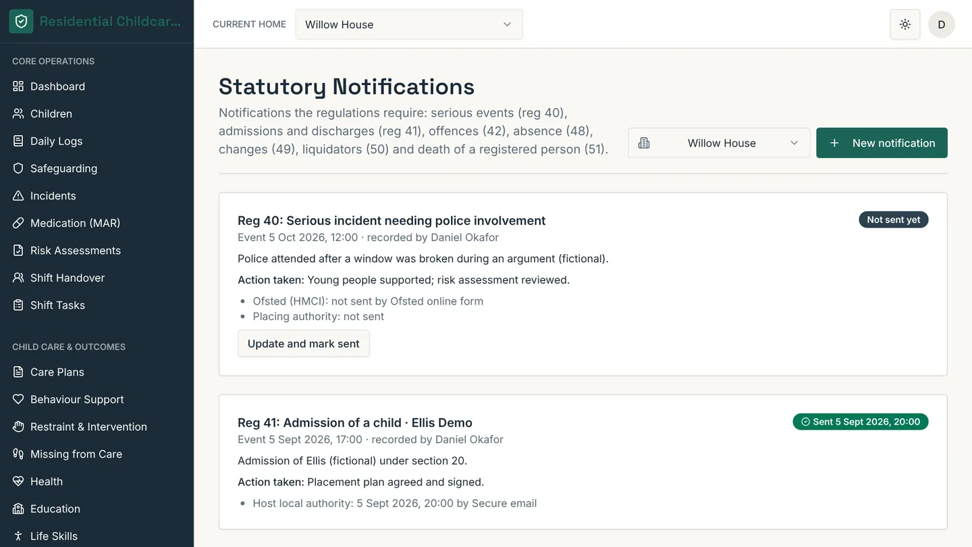Image resolution: width=972 pixels, height=547 pixels.
Task: Open Medication (MAR) from the sidebar
Action: pos(97,223)
